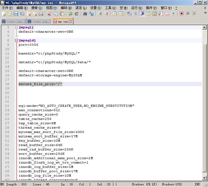Collapse the [mysql] section fold marker
The height and width of the screenshot is (187, 208).
(x=16, y=28)
